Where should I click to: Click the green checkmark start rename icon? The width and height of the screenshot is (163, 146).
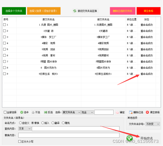click(x=129, y=138)
